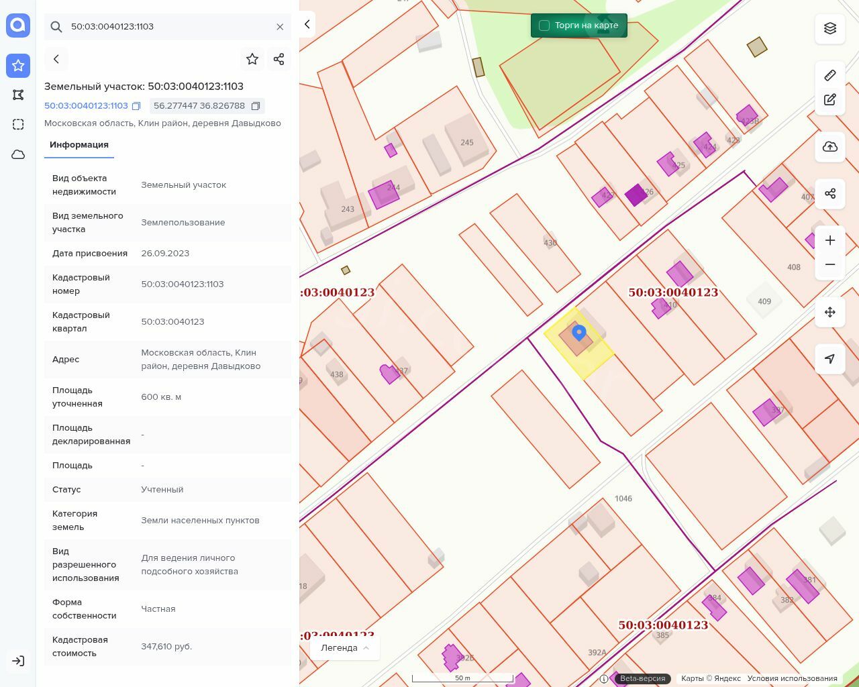Screen dimensions: 859x687
Task: Add this land plot to favorites
Action: pyautogui.click(x=252, y=59)
